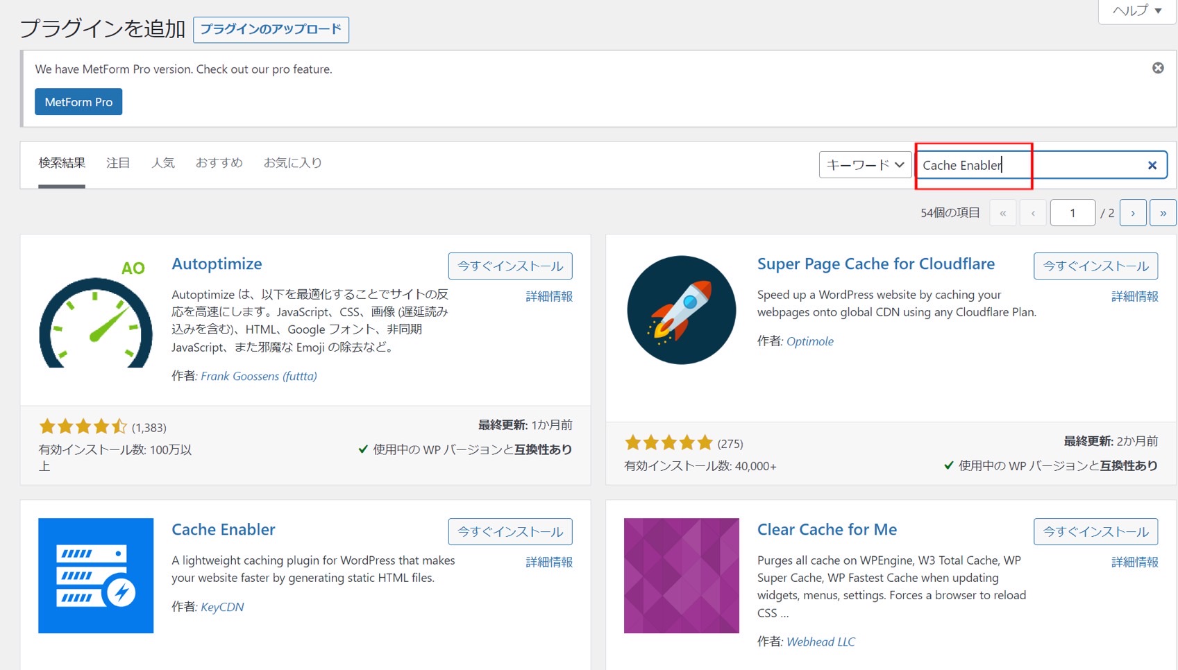
Task: Click プラグインのアップロード button
Action: [x=271, y=30]
